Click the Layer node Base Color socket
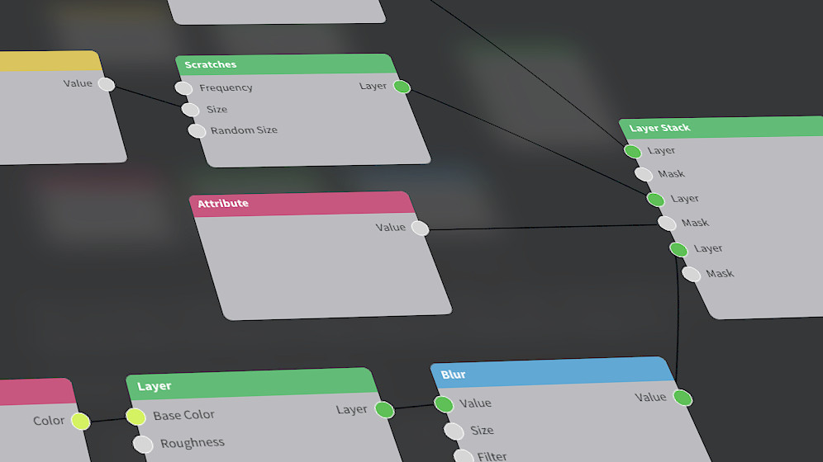 point(136,417)
